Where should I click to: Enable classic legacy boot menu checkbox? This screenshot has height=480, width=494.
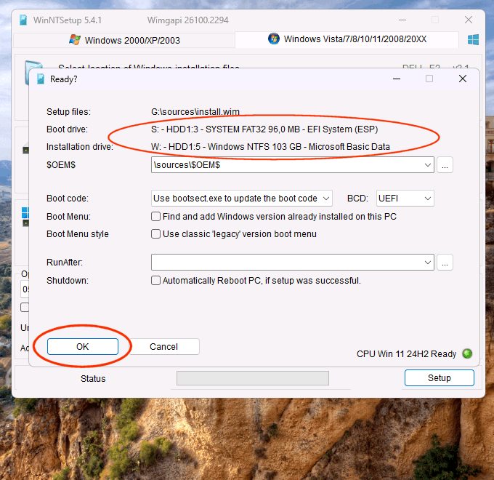tap(155, 234)
